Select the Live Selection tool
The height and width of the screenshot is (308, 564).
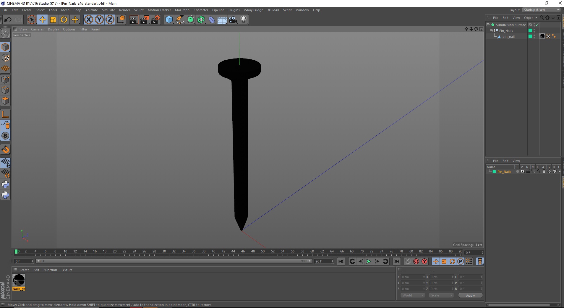click(x=32, y=20)
